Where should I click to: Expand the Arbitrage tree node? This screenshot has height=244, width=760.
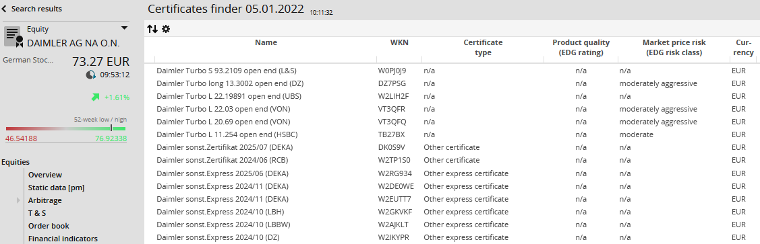tap(19, 200)
